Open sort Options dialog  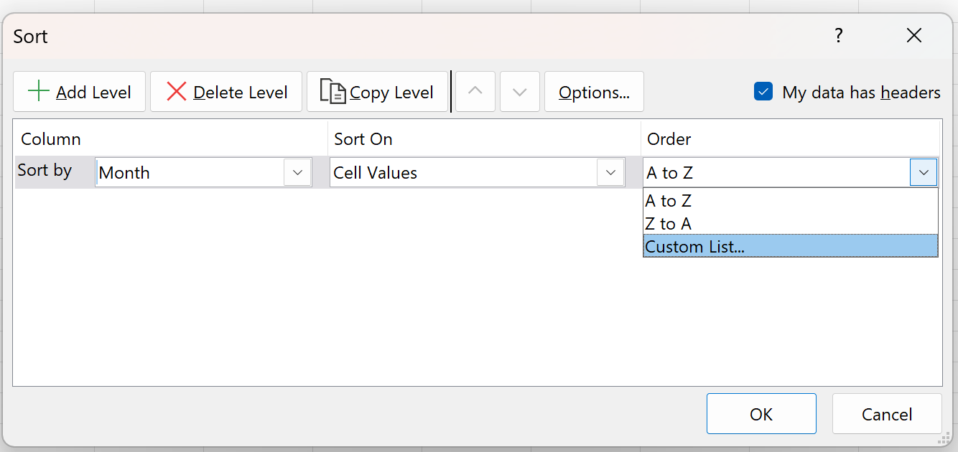click(x=594, y=92)
